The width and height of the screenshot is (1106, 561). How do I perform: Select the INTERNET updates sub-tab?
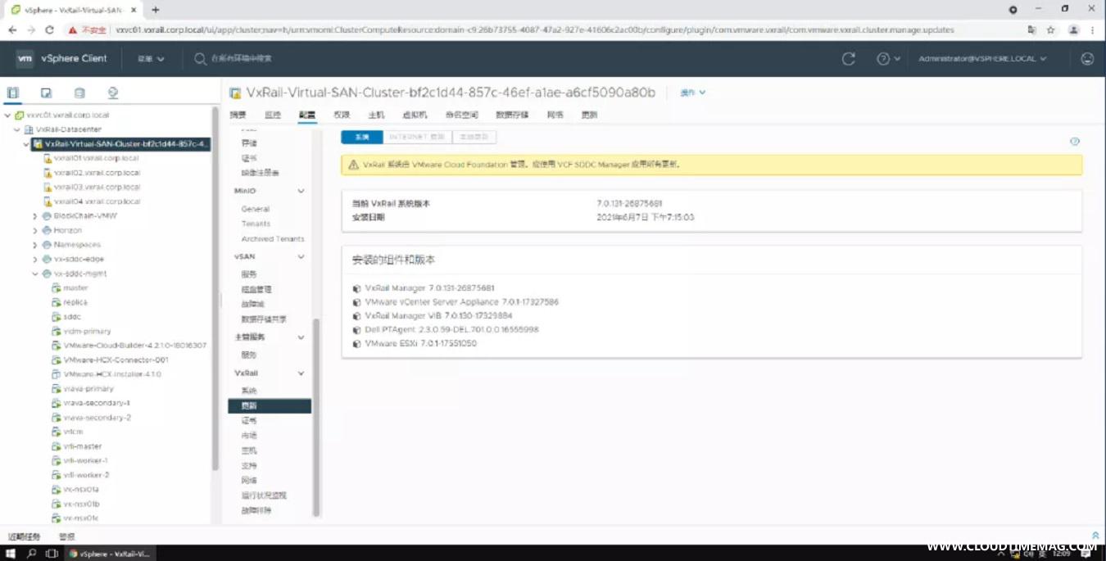click(x=417, y=137)
